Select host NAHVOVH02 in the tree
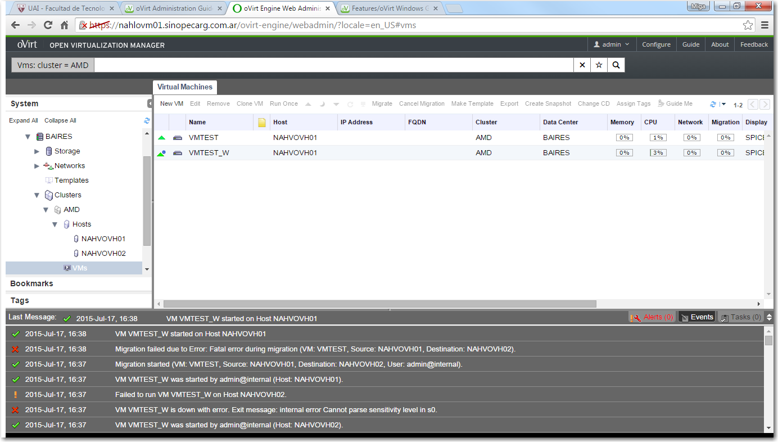 (103, 254)
